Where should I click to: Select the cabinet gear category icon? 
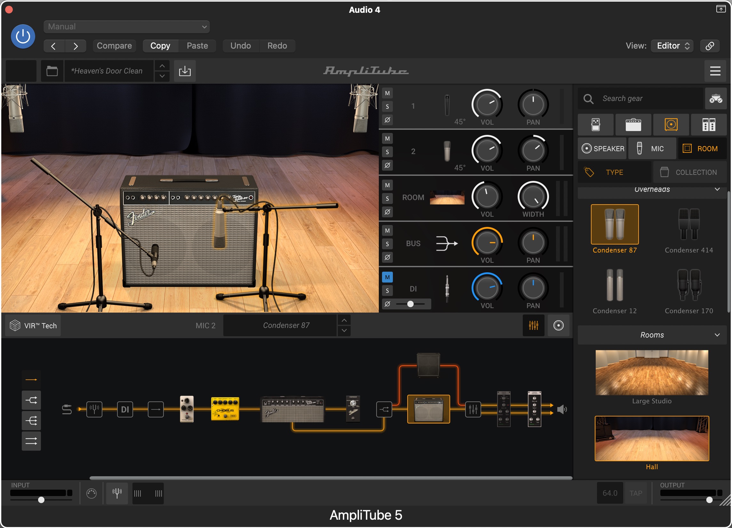(x=671, y=124)
